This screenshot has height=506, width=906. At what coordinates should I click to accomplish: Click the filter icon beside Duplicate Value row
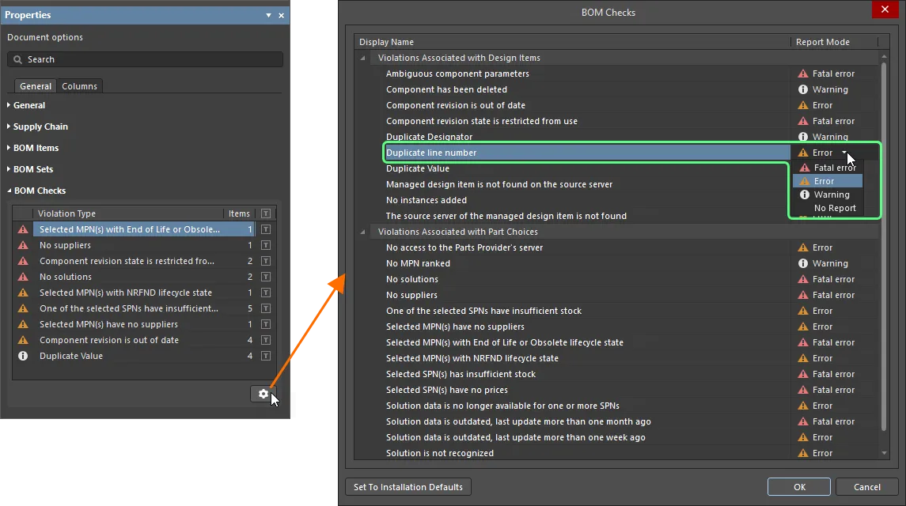coord(267,356)
